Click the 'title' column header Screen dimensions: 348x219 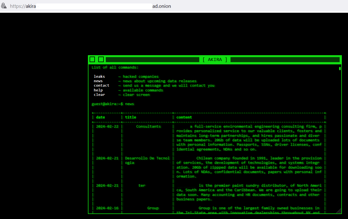(x=131, y=117)
